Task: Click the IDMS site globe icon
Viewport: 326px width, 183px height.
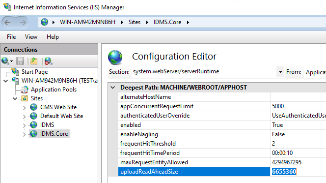Action: click(x=34, y=125)
